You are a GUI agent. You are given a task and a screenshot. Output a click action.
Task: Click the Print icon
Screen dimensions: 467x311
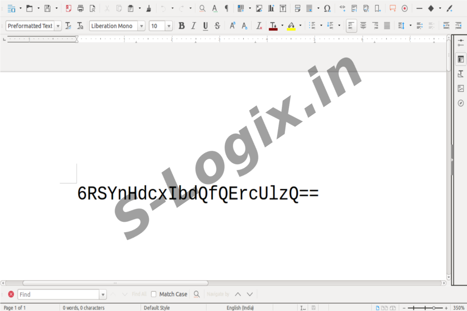click(x=80, y=8)
